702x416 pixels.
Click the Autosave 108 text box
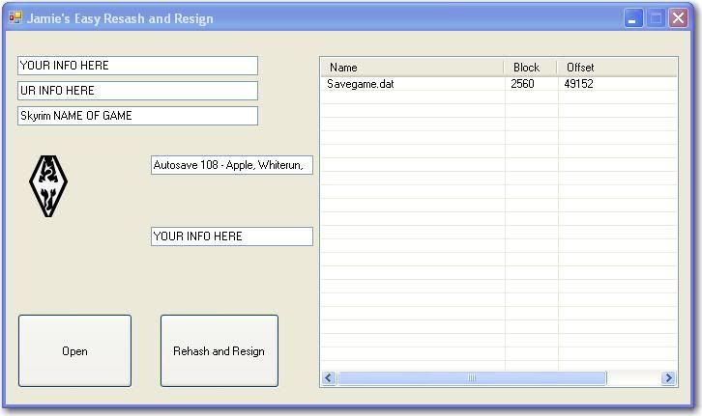[x=232, y=165]
